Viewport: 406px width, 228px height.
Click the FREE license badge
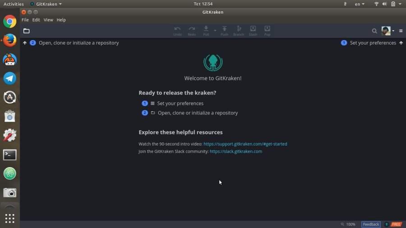(396, 224)
